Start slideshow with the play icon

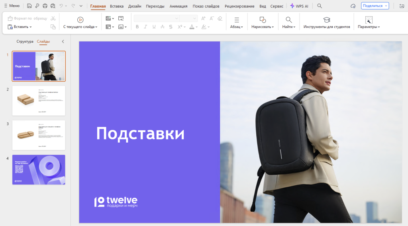pyautogui.click(x=80, y=20)
